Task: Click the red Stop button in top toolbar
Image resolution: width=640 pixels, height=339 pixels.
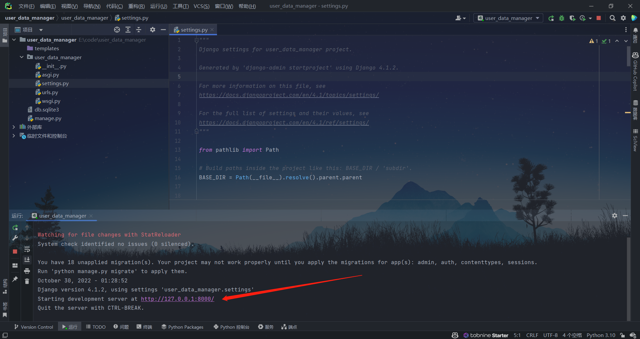Action: (599, 18)
